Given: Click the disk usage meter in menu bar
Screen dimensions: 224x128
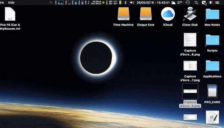Looking at the screenshot, I should (x=83, y=2).
